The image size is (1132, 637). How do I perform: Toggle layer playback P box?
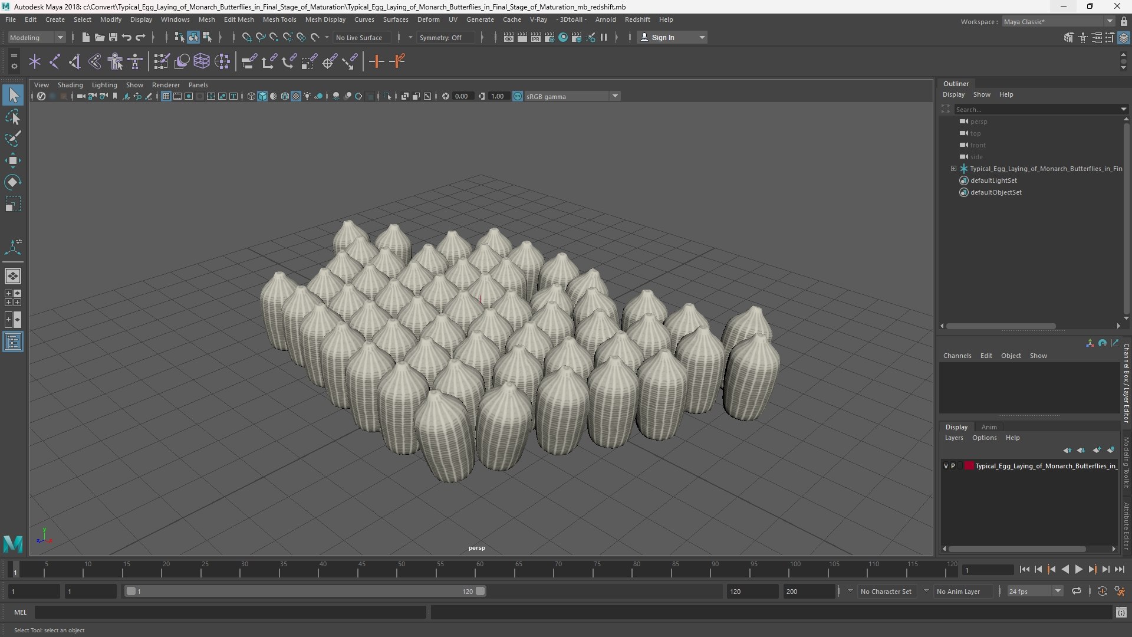pyautogui.click(x=953, y=466)
